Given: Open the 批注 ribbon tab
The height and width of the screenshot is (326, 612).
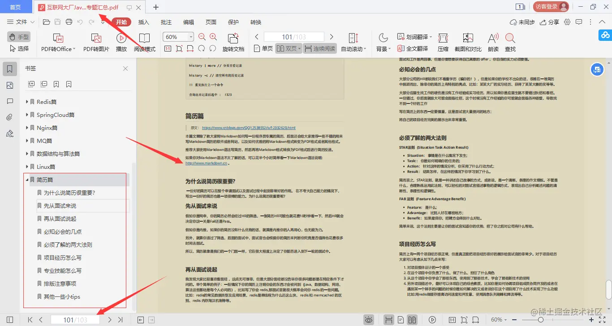Looking at the screenshot, I should pyautogui.click(x=166, y=21).
